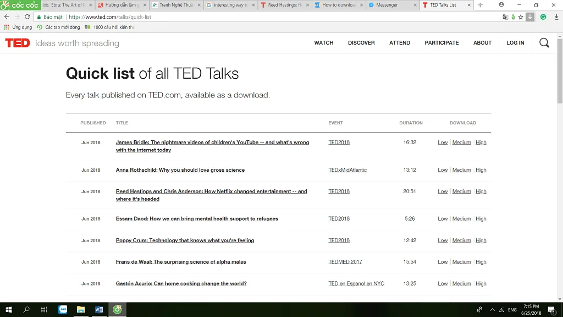Open Các tab mới đóng bookmark
Viewport: 563px width, 317px height.
pyautogui.click(x=58, y=28)
